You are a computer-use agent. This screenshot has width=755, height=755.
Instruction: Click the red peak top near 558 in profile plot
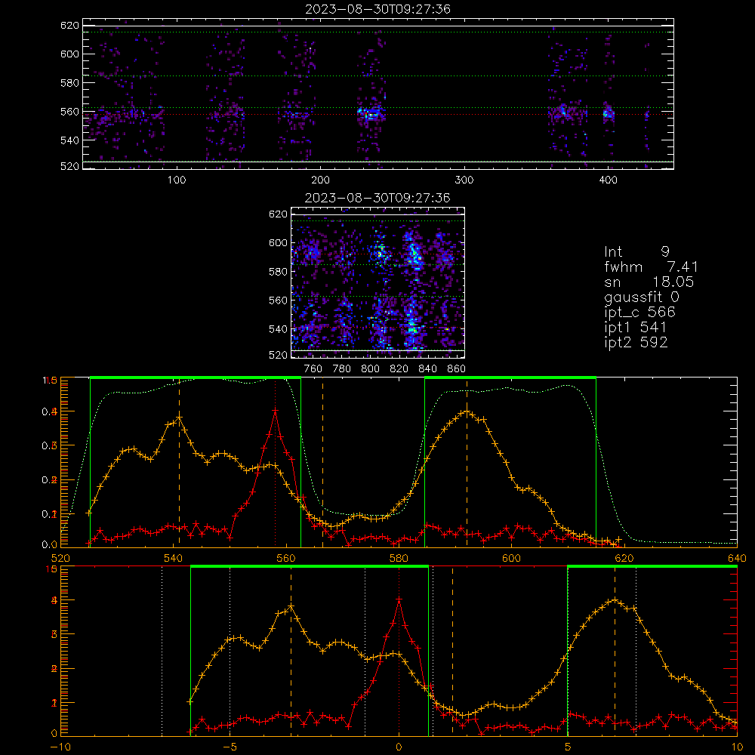275,411
